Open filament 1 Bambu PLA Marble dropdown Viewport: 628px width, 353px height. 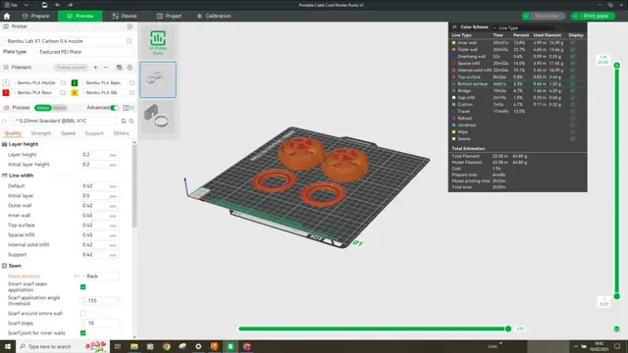click(36, 82)
